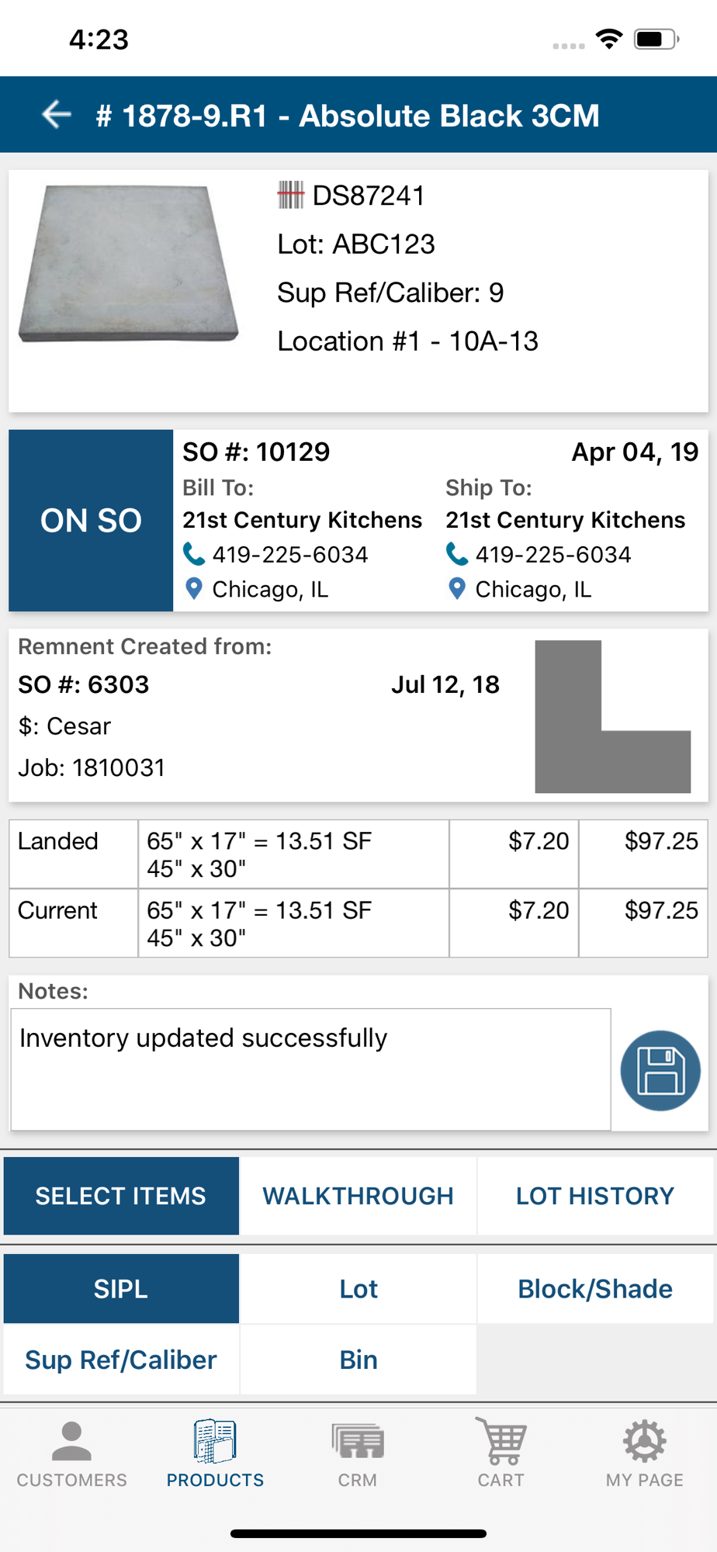
Task: Click inside the Notes text field
Action: click(310, 1069)
